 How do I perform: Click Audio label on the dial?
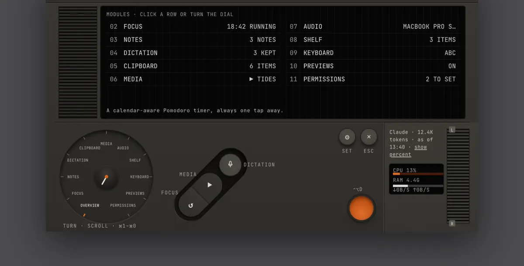click(123, 148)
